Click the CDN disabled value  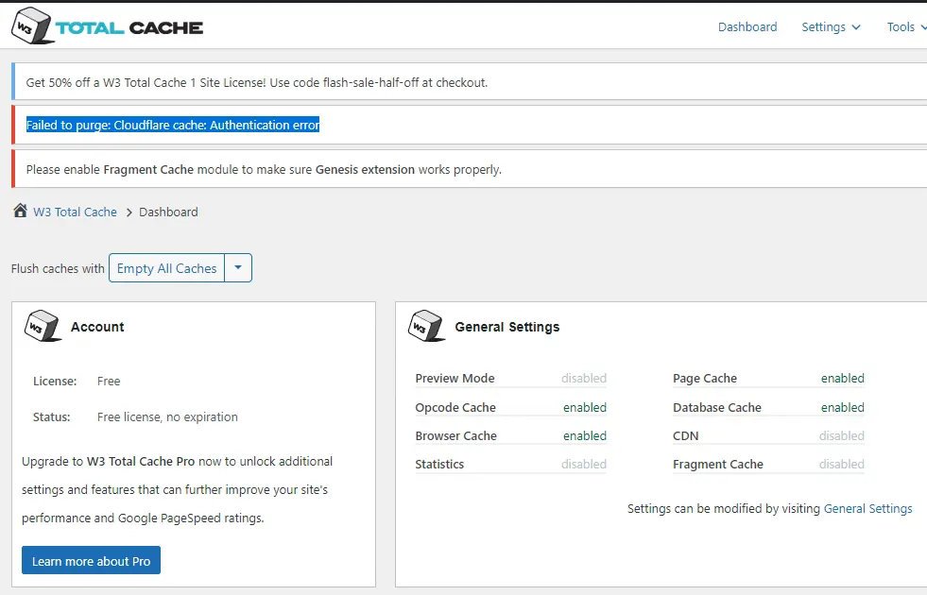842,436
